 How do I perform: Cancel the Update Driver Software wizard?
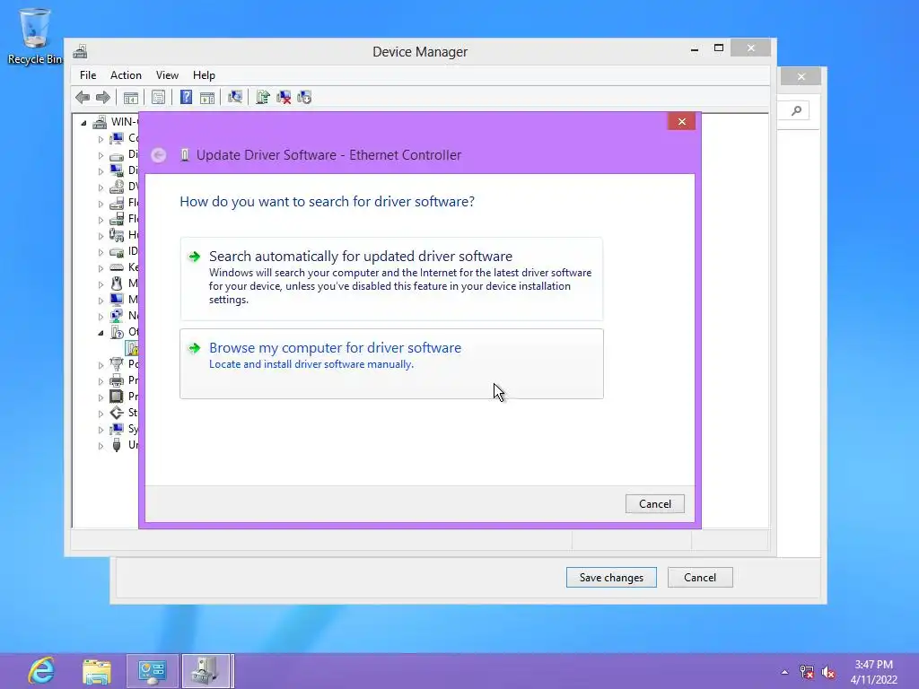coord(654,504)
